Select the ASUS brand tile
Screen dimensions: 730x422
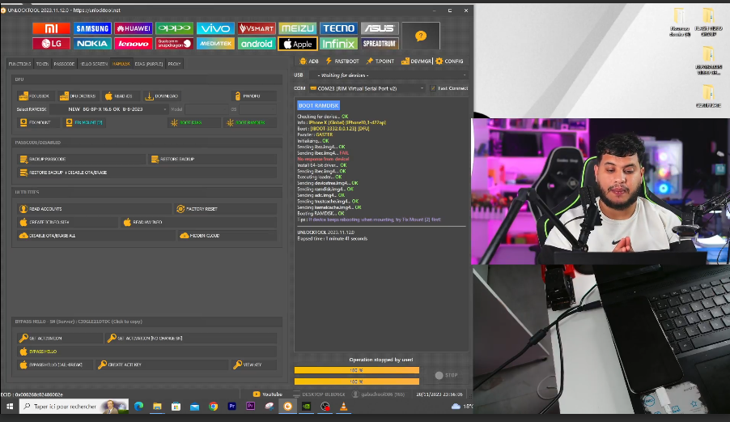click(x=380, y=28)
